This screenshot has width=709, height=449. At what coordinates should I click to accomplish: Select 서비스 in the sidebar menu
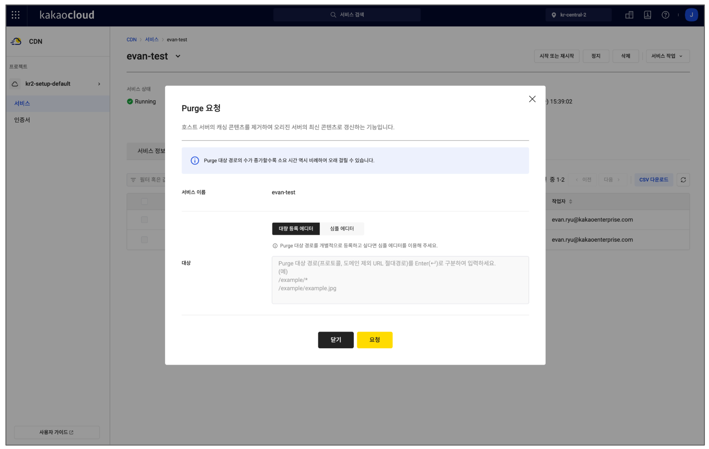point(58,103)
